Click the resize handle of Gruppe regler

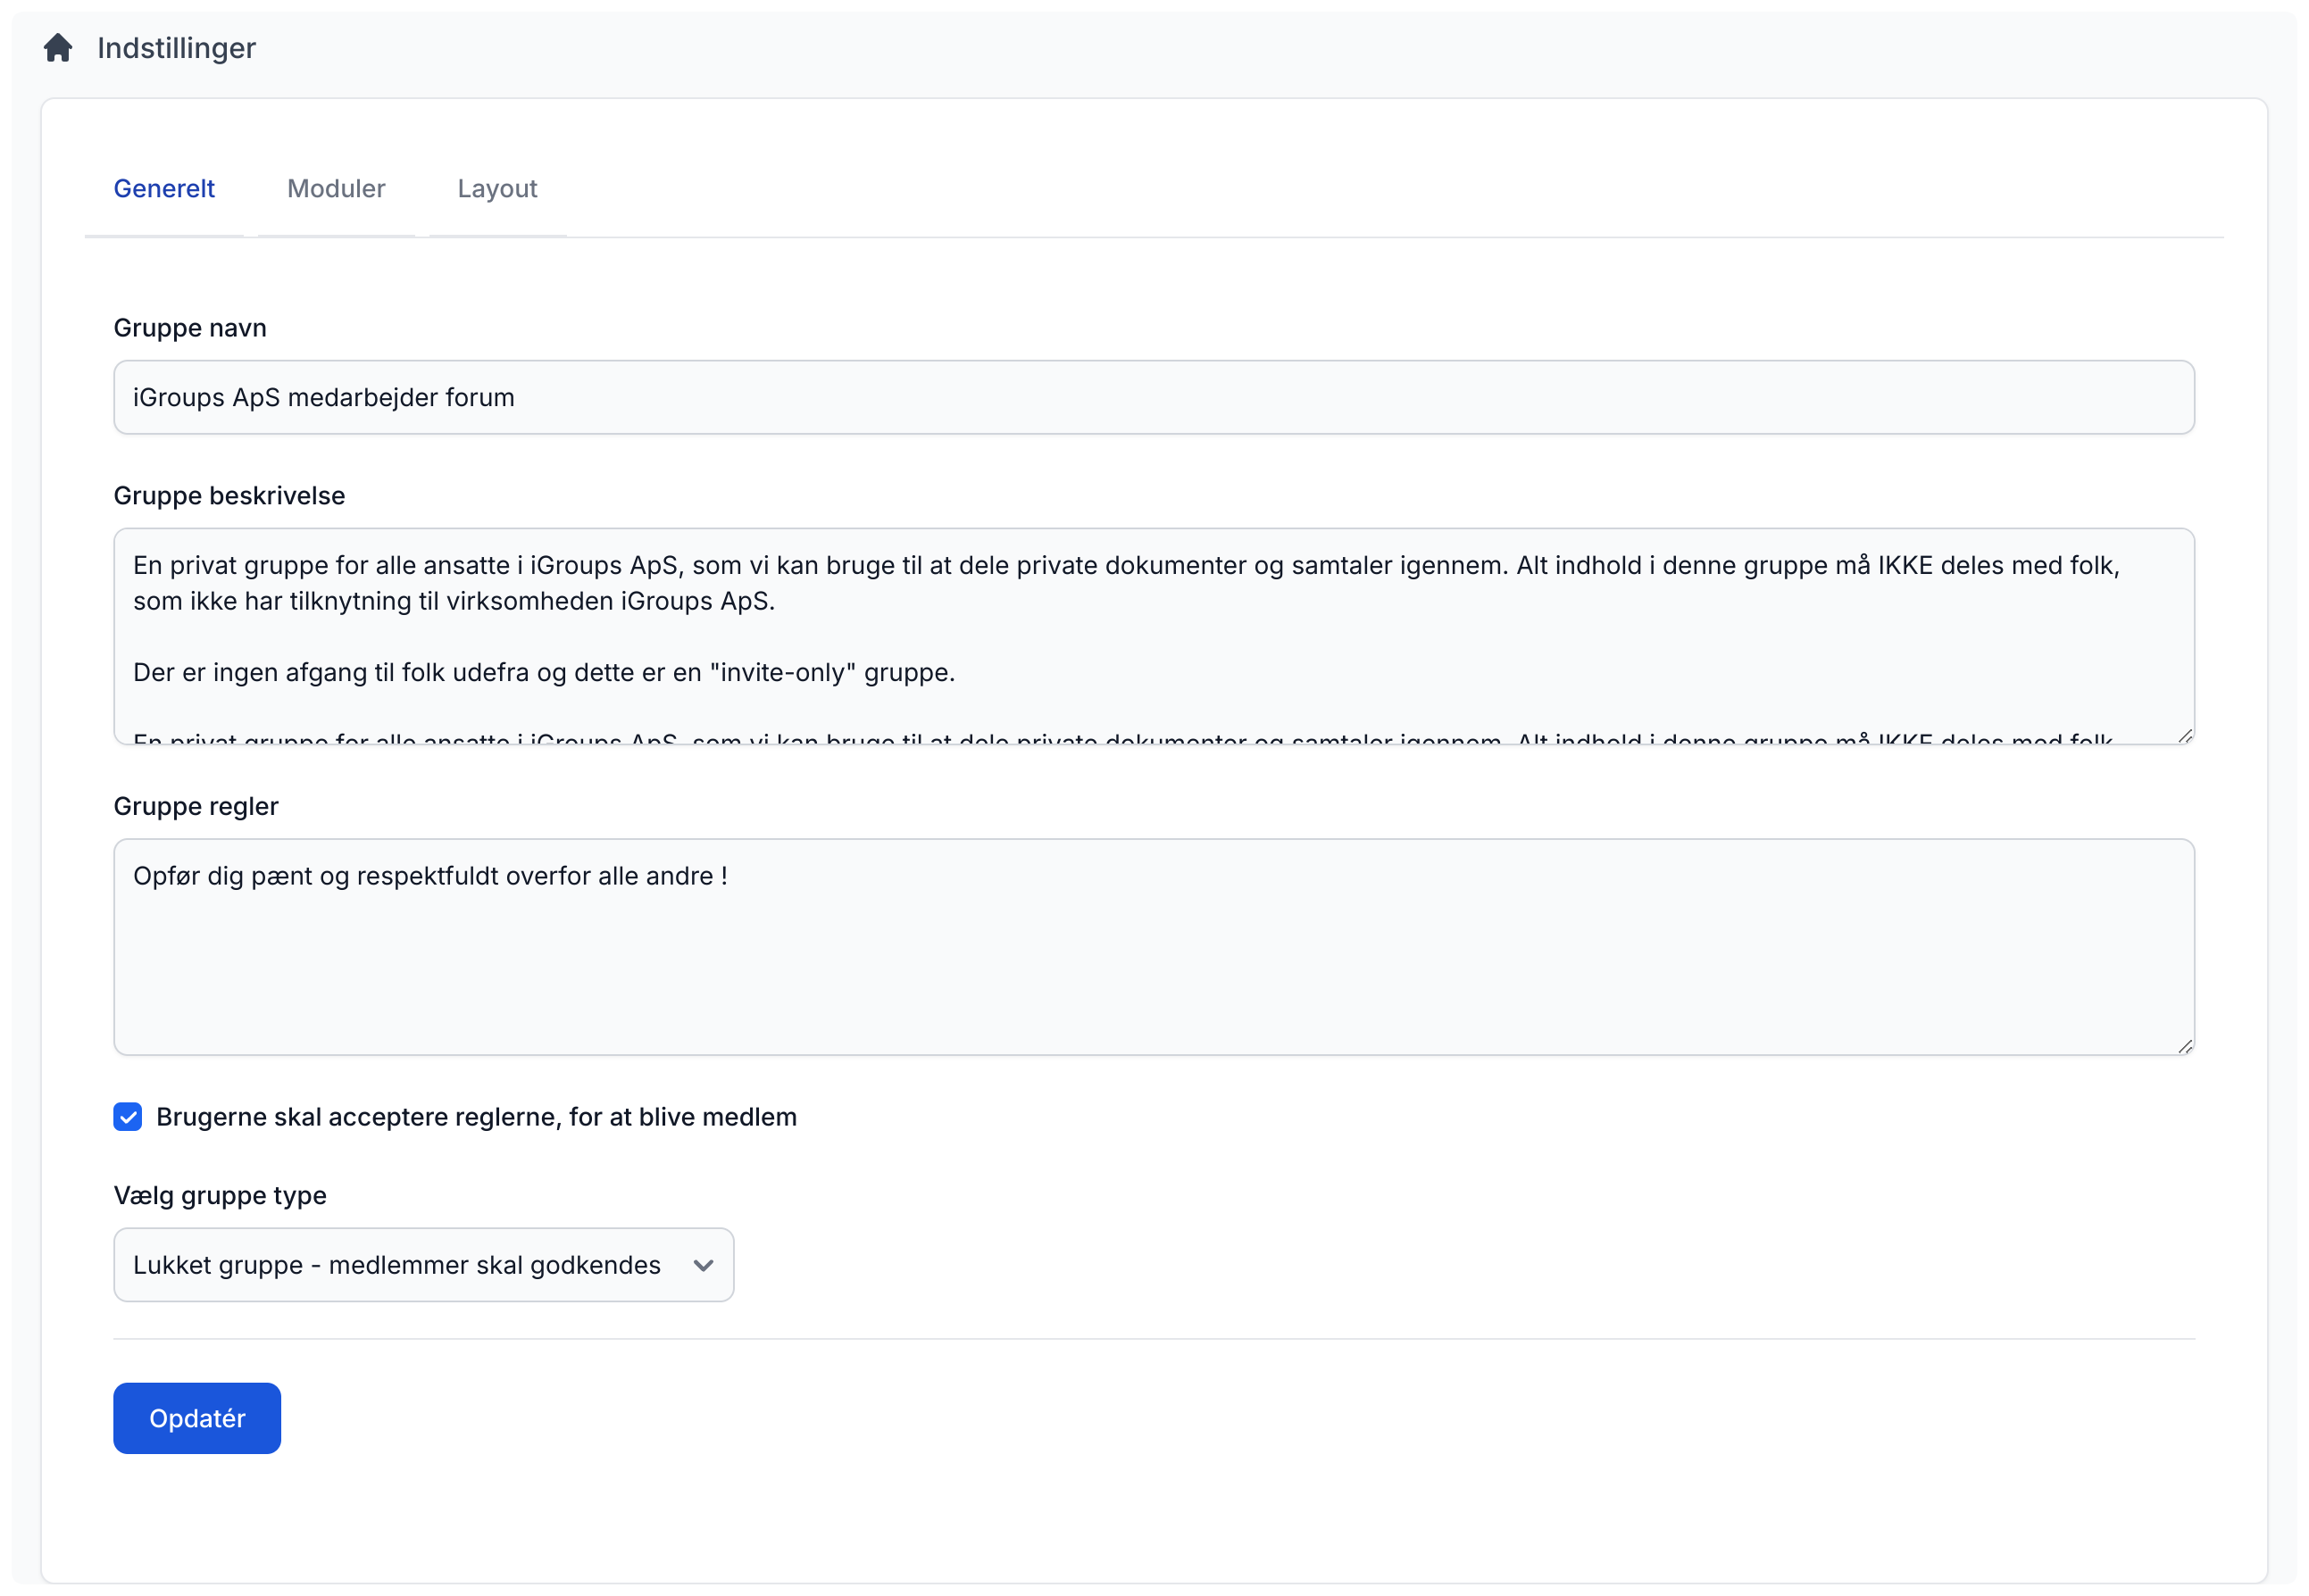point(2185,1047)
